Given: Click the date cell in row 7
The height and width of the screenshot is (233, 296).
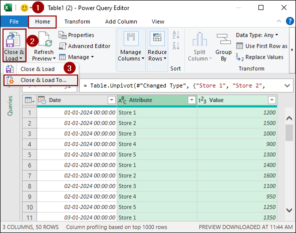Looking at the screenshot, I should pos(77,175).
